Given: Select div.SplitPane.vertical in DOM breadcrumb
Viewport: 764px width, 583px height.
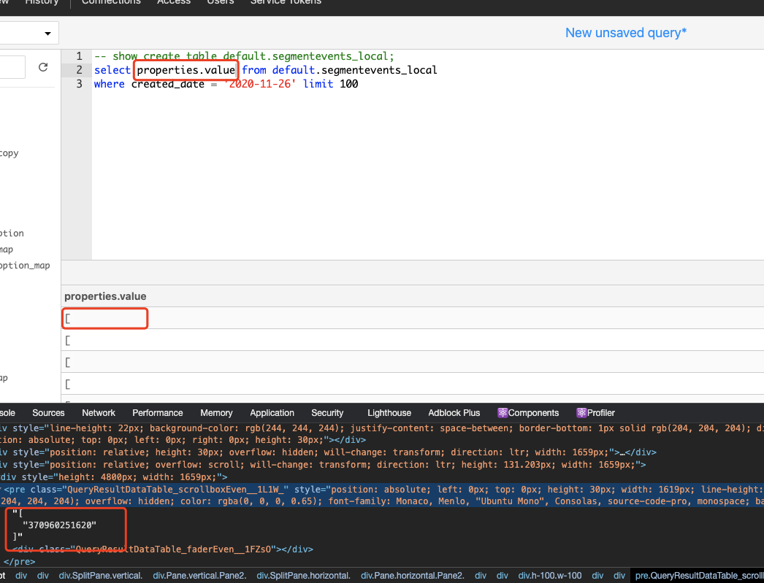Looking at the screenshot, I should pyautogui.click(x=100, y=575).
